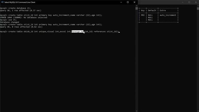Screen dimensions: 199x112
Task: Close the MySQL Command Line Client window
Action: 134,2
